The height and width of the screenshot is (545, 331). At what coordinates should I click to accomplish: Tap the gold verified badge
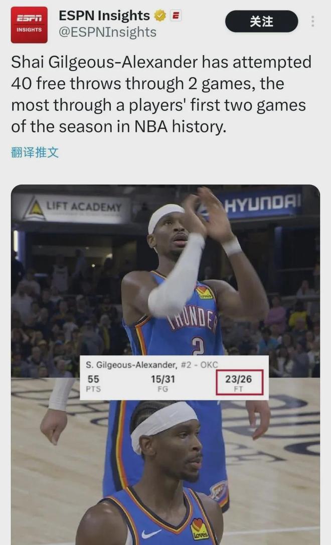tap(159, 16)
